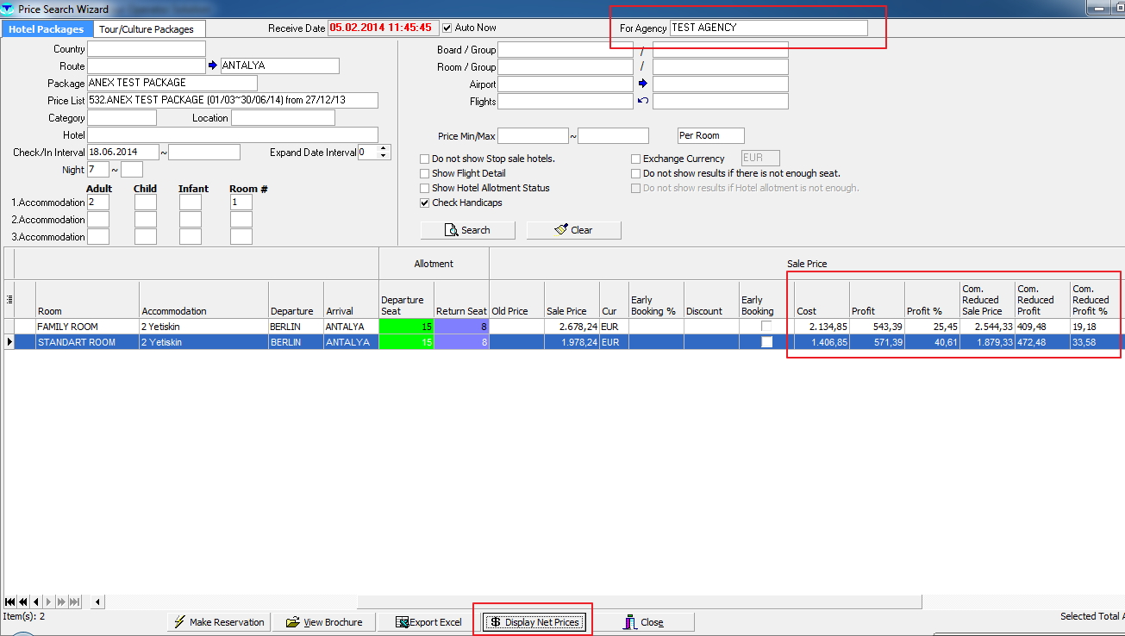Viewport: 1125px width, 636px height.
Task: Open the Per Room pricing dropdown
Action: click(x=710, y=136)
